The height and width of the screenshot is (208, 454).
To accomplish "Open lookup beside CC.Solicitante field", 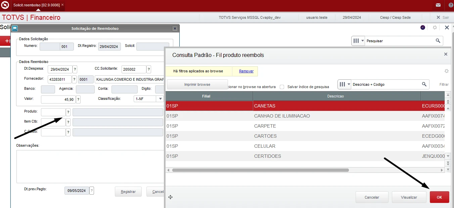I will pyautogui.click(x=149, y=69).
